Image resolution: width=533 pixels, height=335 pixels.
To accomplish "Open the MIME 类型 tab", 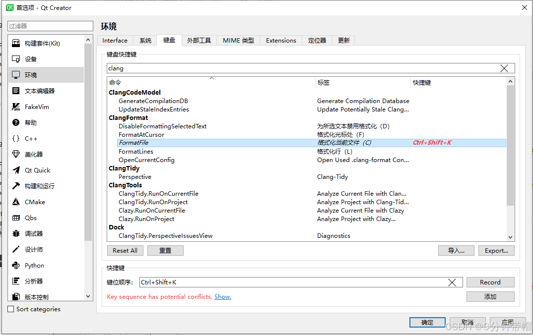I will point(238,41).
